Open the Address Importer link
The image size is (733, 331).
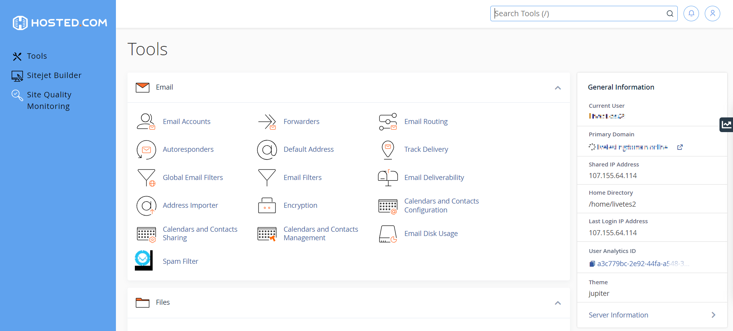[x=190, y=205]
